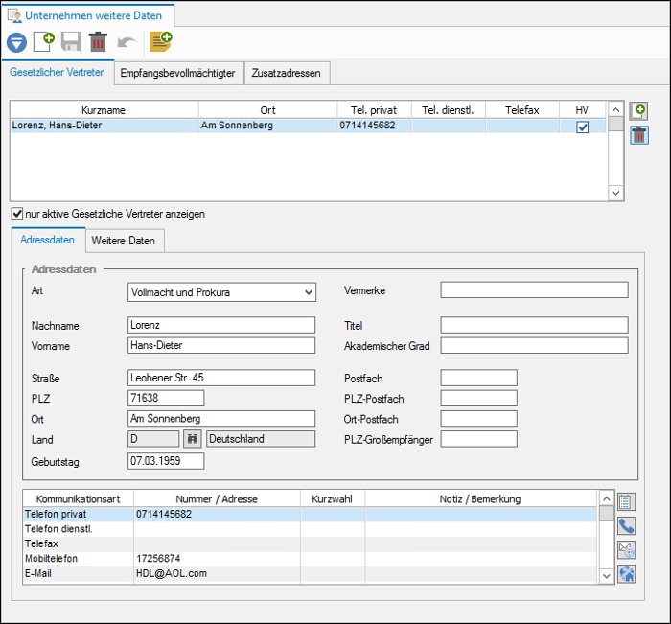Viewport: 671px width, 624px height.
Task: Select the Telefax communication row
Action: (310, 544)
